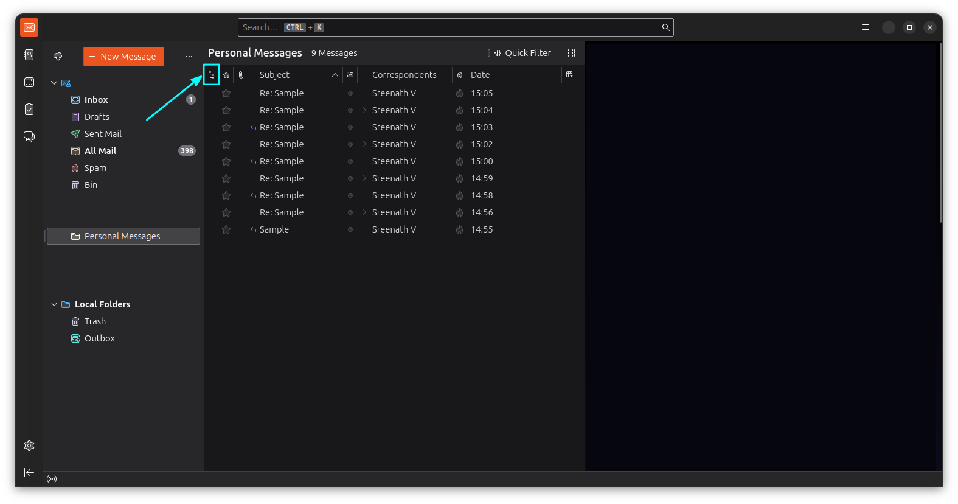This screenshot has height=504, width=958.
Task: Open message list display options
Action: (x=571, y=53)
